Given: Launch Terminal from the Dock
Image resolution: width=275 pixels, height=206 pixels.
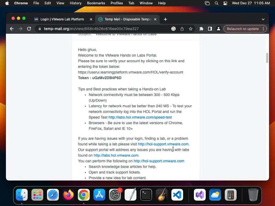Looking at the screenshot, I should tap(146, 195).
